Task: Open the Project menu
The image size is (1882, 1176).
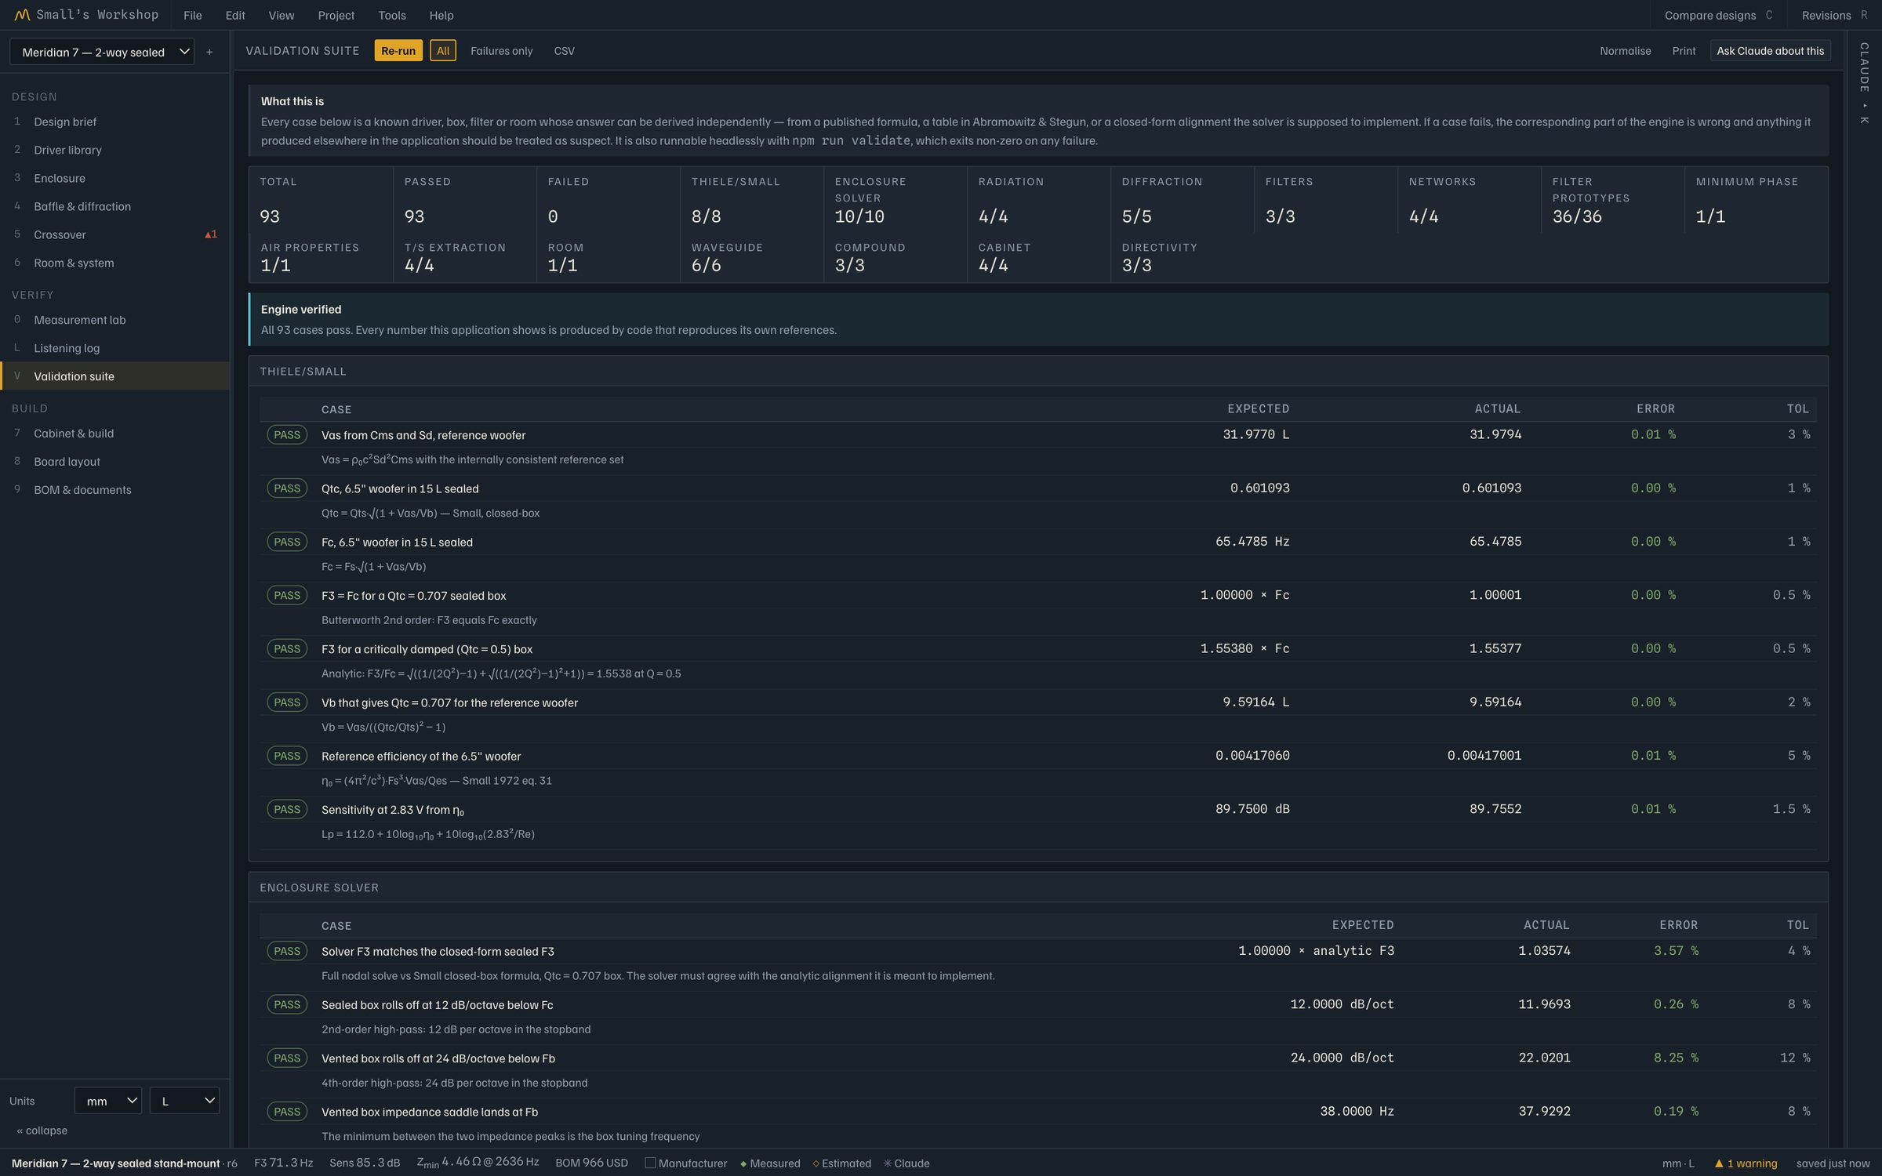Action: click(336, 15)
